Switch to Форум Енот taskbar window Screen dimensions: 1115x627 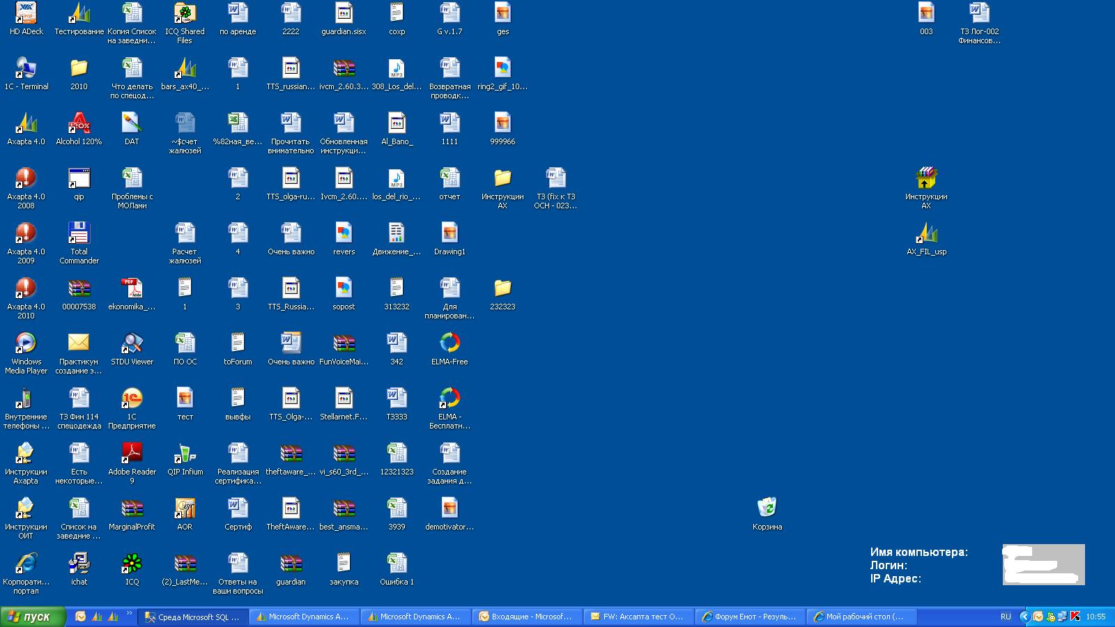749,617
